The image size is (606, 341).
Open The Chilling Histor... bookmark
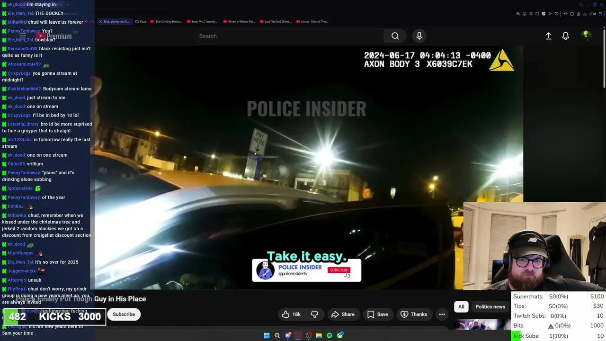pos(166,21)
